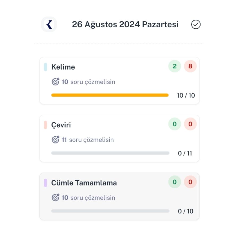Click the 10 / 10 progress count
238x238 pixels.
(186, 96)
